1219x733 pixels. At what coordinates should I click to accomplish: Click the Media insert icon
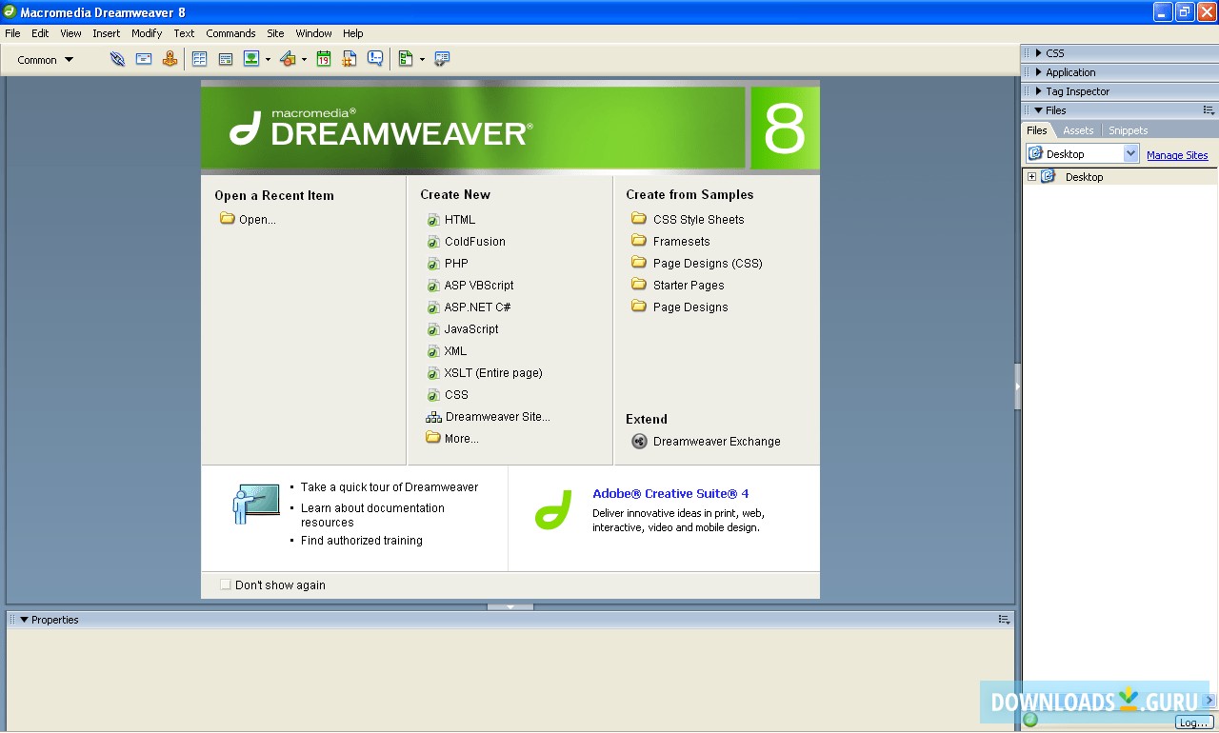point(289,59)
